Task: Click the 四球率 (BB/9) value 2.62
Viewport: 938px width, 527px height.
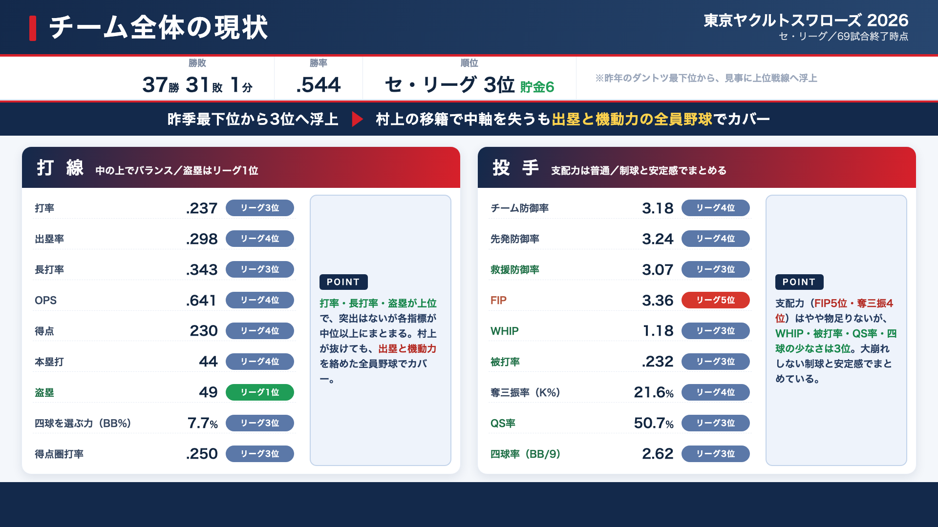Action: point(658,454)
